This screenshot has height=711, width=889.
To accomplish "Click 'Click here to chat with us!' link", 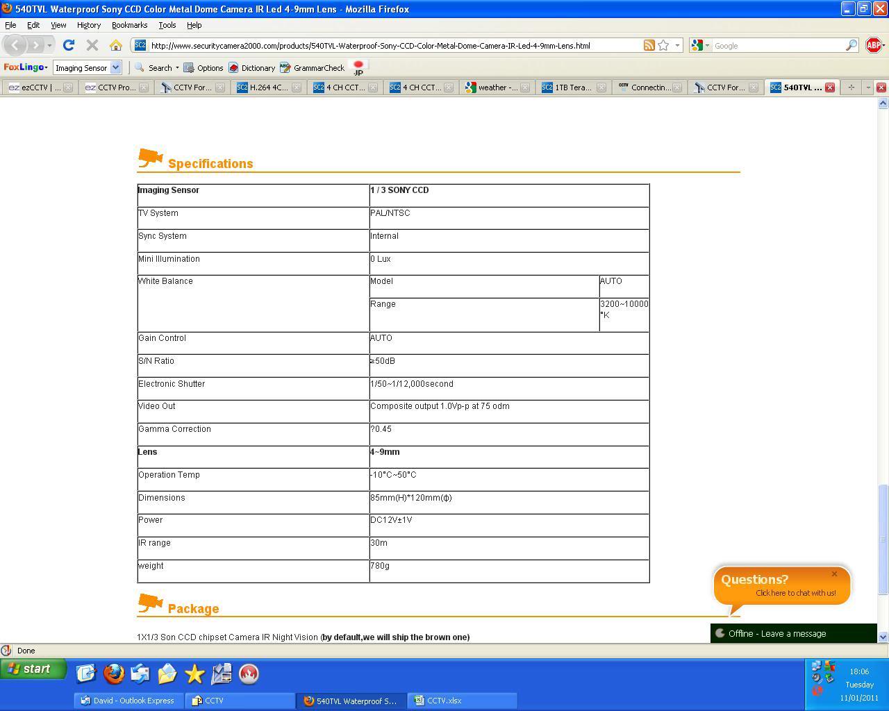I will [795, 593].
